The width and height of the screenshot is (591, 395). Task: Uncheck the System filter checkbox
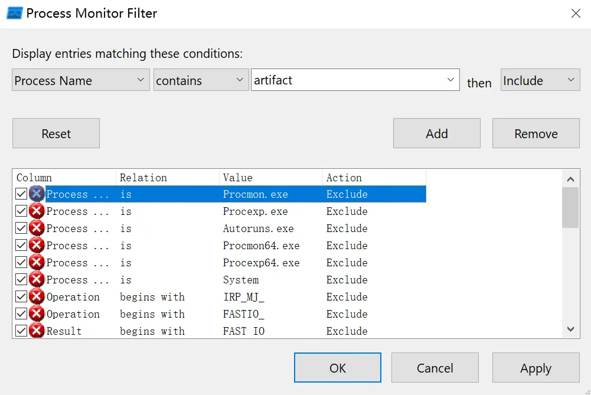pos(21,279)
